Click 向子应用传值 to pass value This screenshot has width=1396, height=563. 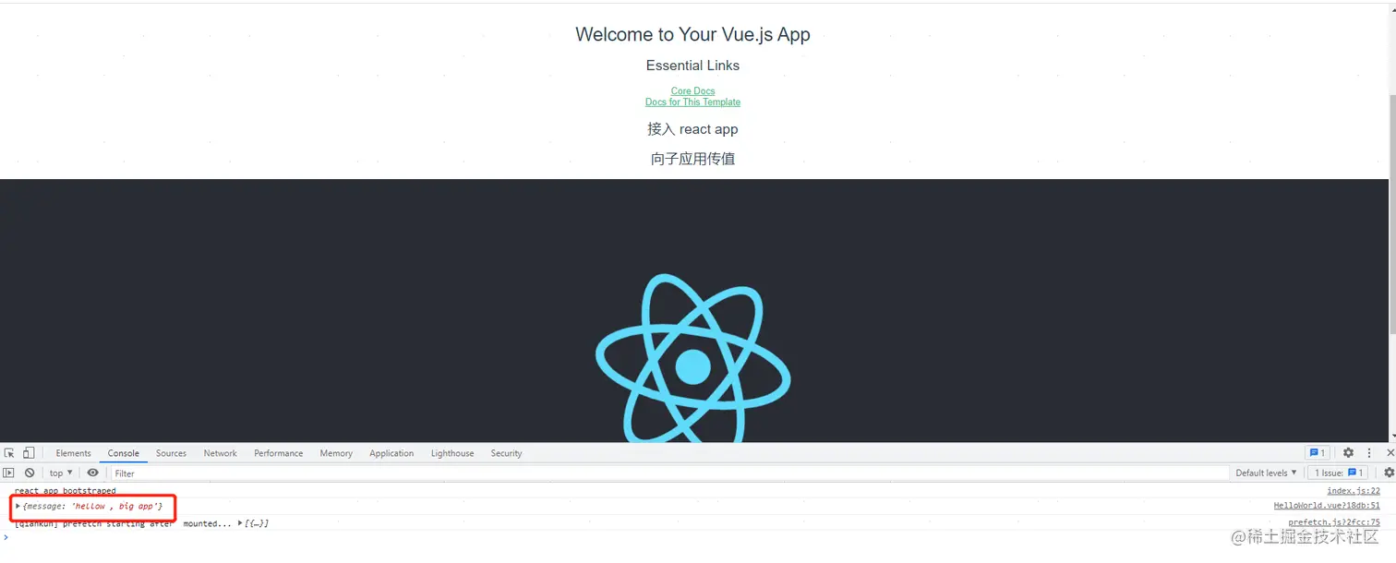click(x=692, y=159)
